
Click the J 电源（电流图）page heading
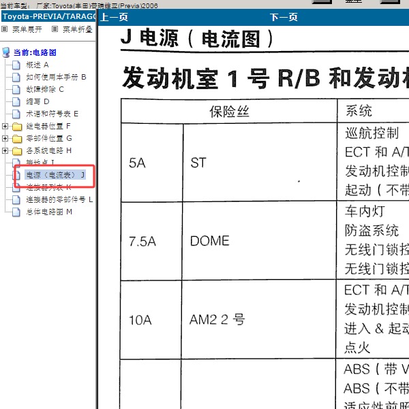tap(197, 39)
